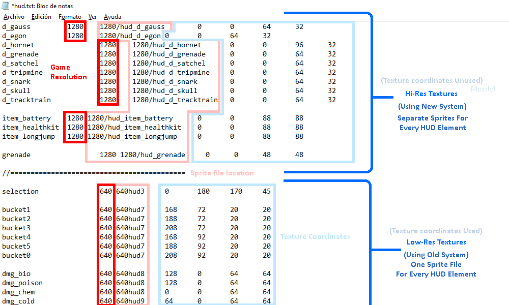Screen dimensions: 509x305
Task: Open the Archivo menu
Action: 14,17
